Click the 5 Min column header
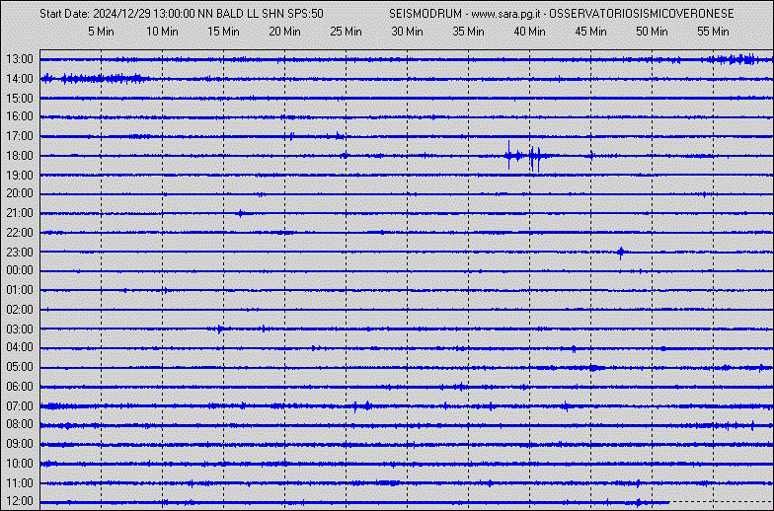The width and height of the screenshot is (774, 511). (101, 32)
